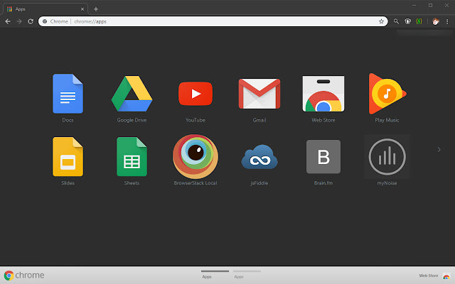Go to next apps page arrow

[x=439, y=150]
